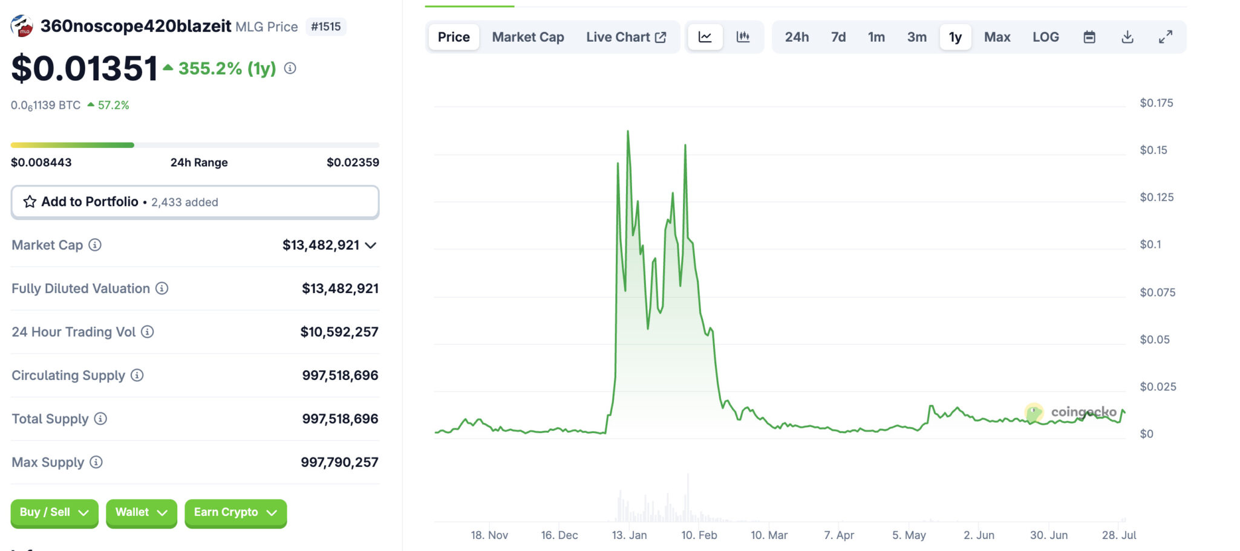Image resolution: width=1240 pixels, height=551 pixels.
Task: Expand the Market Cap value chevron
Action: click(x=371, y=245)
